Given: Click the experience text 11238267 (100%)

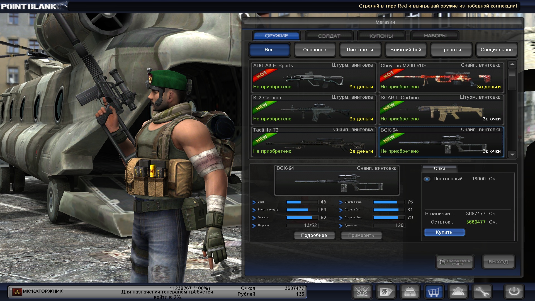Looking at the screenshot, I should (190, 288).
